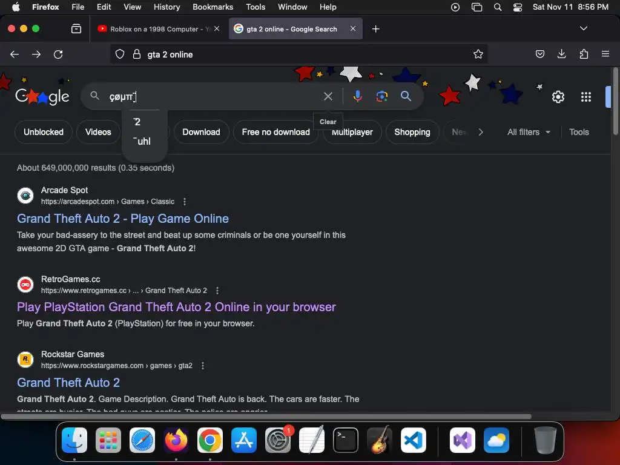Open the tracking protection shield
The width and height of the screenshot is (620, 465).
pyautogui.click(x=120, y=54)
